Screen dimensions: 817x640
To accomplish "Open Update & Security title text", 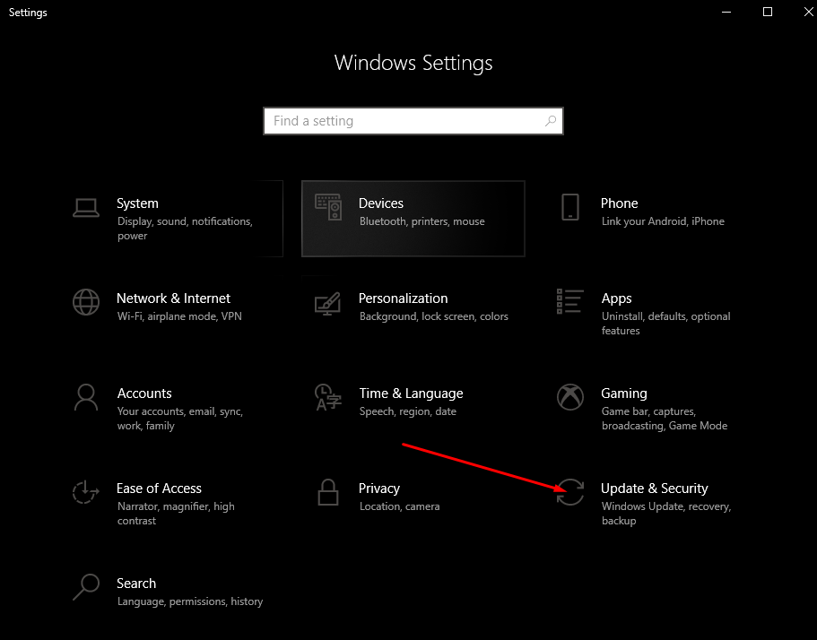I will [x=654, y=489].
